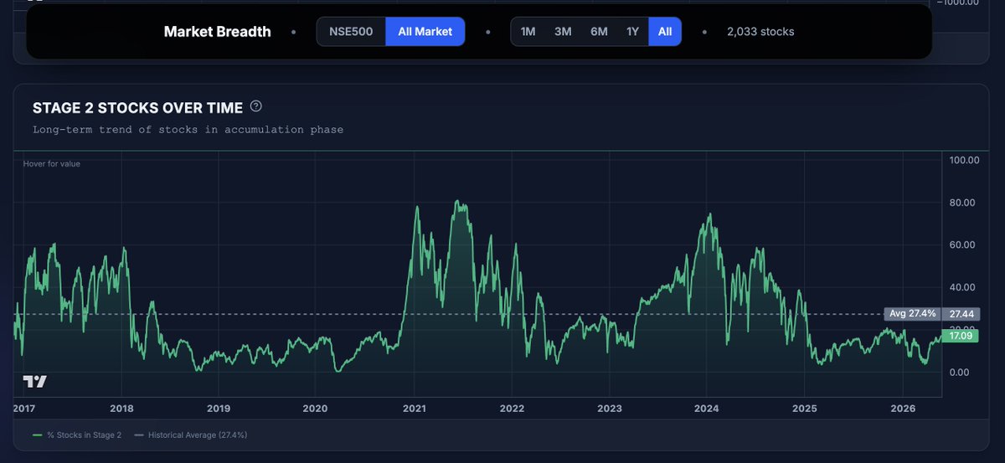
Task: Click the Market Breadth heading
Action: point(218,32)
